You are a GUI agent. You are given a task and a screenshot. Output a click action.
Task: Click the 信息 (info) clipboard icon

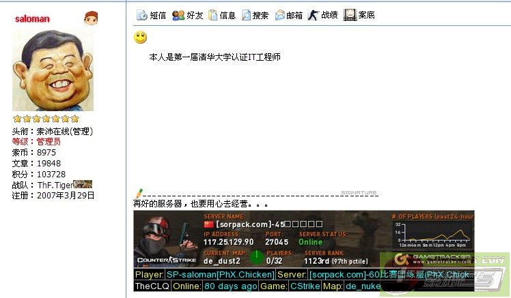coord(213,15)
